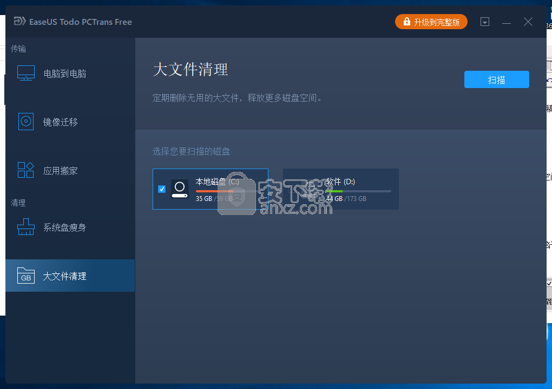Click the 清理 section header
552x389 pixels.
(x=18, y=203)
